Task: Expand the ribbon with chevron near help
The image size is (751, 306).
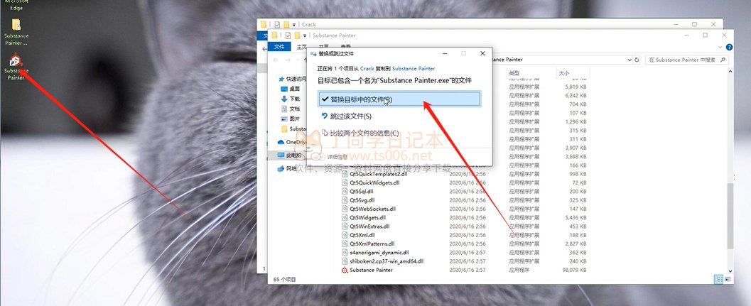Action: point(721,47)
